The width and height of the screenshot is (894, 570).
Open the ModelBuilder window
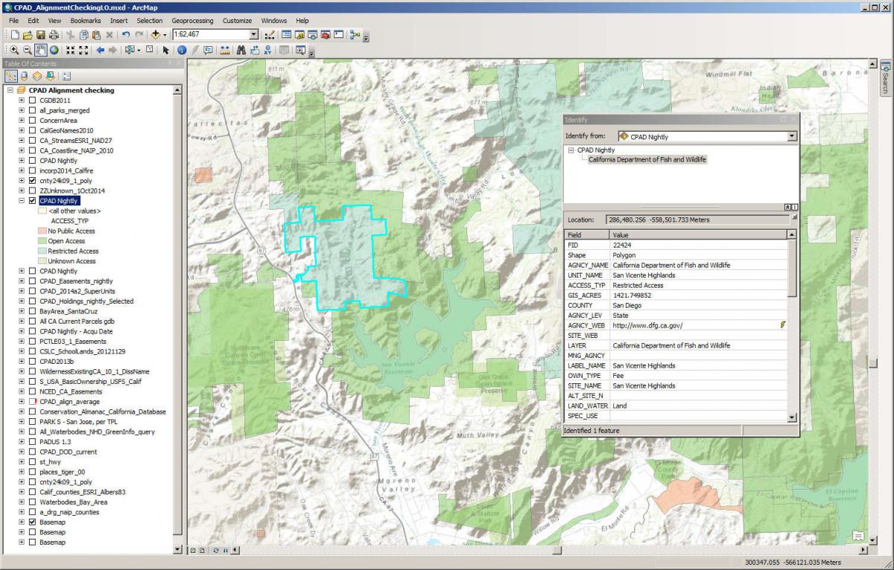pyautogui.click(x=355, y=35)
